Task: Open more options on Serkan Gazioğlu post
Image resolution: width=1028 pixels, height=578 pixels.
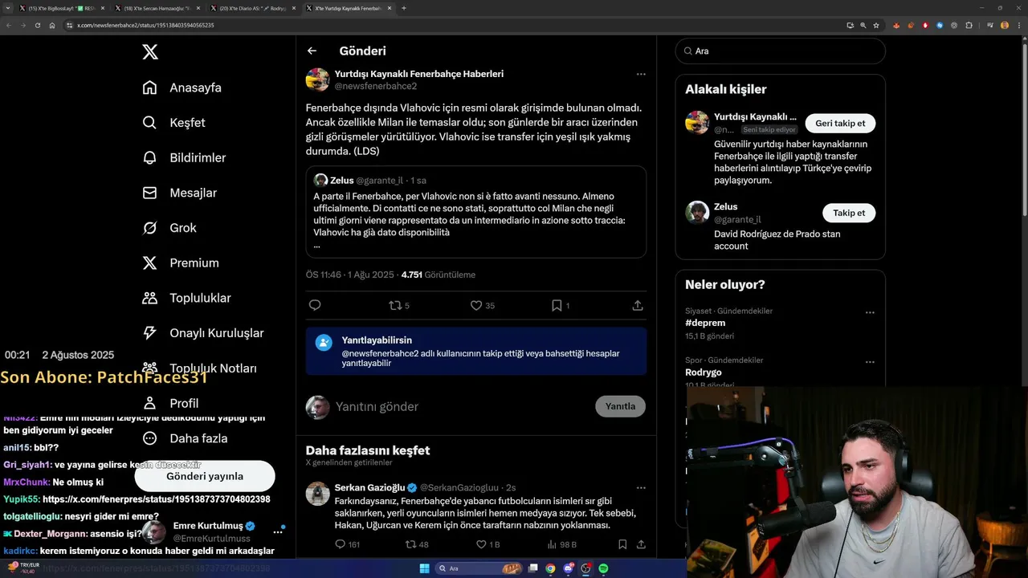Action: click(641, 487)
